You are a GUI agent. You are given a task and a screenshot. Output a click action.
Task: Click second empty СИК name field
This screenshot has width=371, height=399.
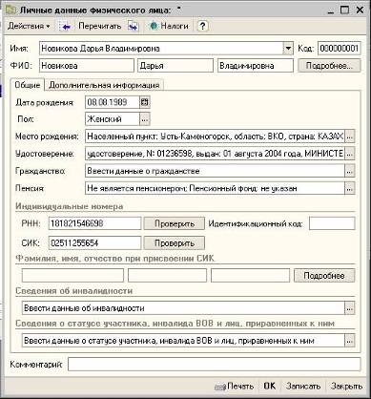click(x=167, y=276)
